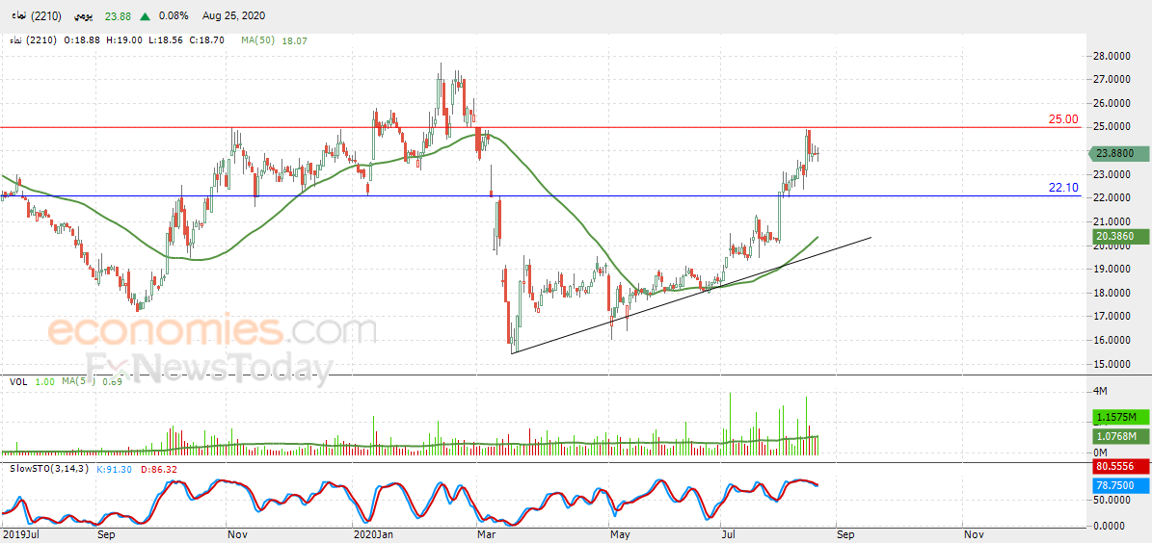Click the blue 22.10 support label

point(1064,188)
